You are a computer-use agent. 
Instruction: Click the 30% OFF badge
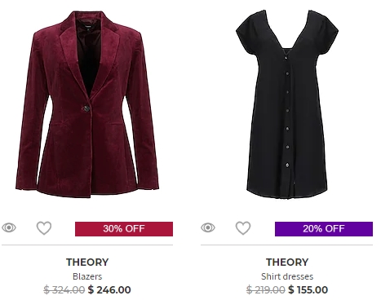124,229
